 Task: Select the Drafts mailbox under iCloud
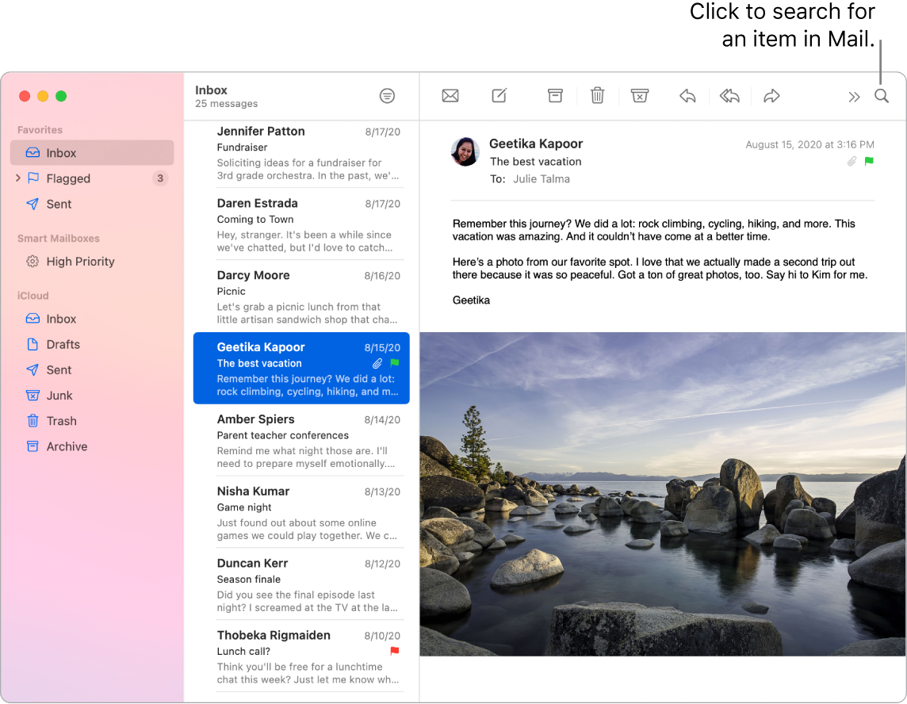click(x=62, y=344)
